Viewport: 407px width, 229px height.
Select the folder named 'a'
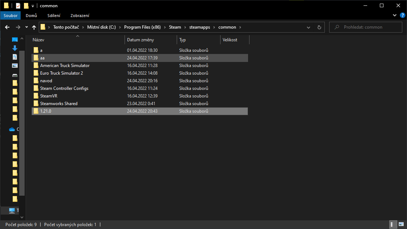pos(41,50)
